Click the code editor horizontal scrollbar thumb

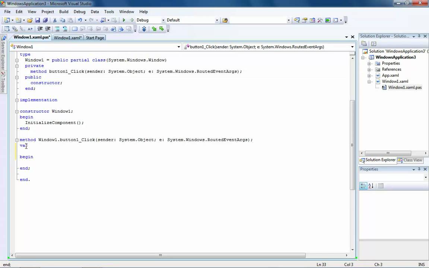coord(161,255)
